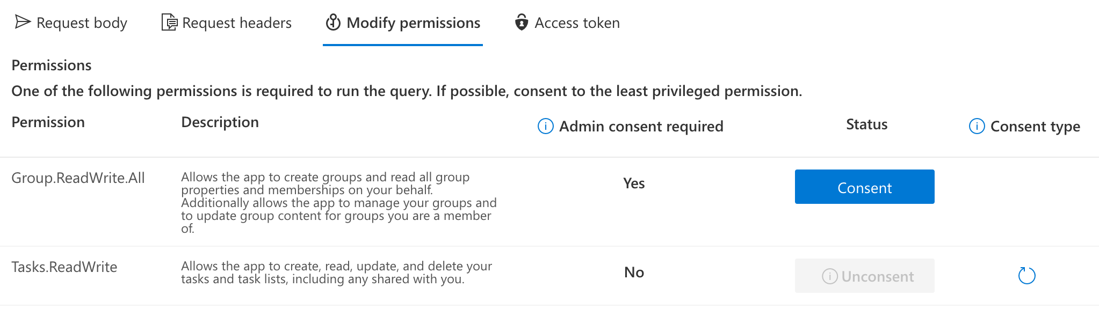Image resolution: width=1099 pixels, height=324 pixels.
Task: Open the Request body tab
Action: point(82,23)
